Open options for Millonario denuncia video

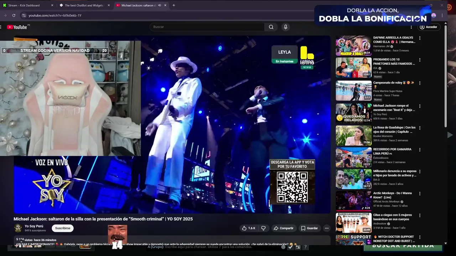click(x=420, y=171)
